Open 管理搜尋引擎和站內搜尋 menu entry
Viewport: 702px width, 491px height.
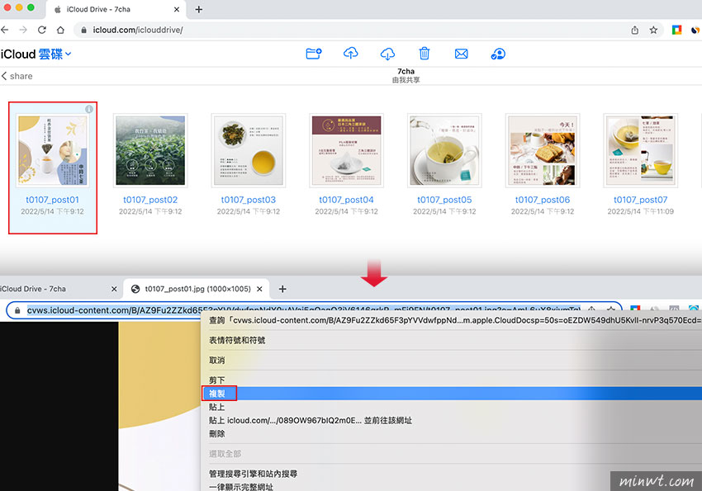pos(451,474)
